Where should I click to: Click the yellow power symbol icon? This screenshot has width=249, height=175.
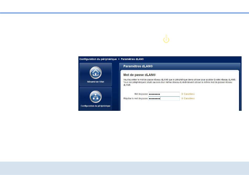(x=166, y=39)
